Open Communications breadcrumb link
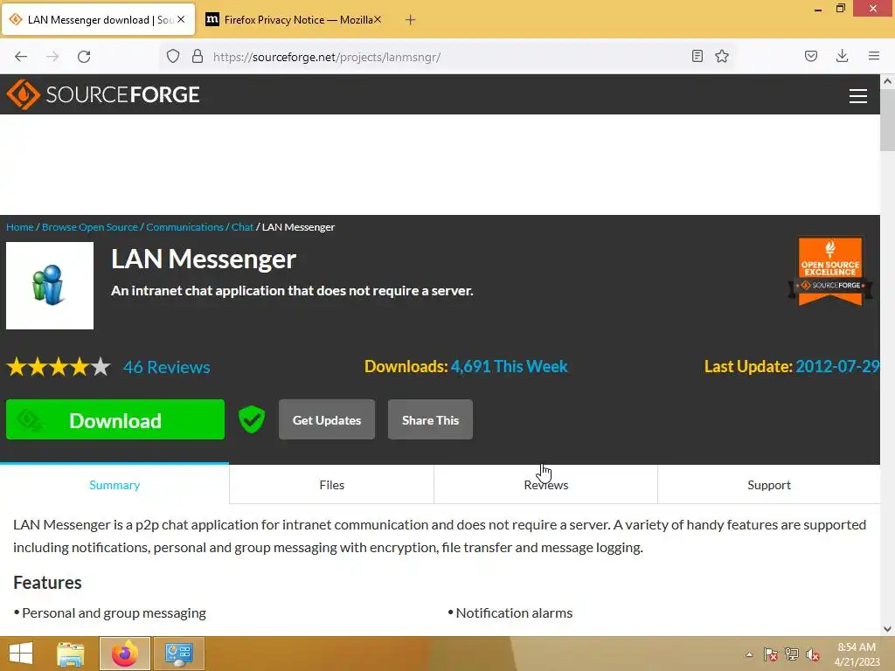Viewport: 895px width, 671px height. coord(185,227)
